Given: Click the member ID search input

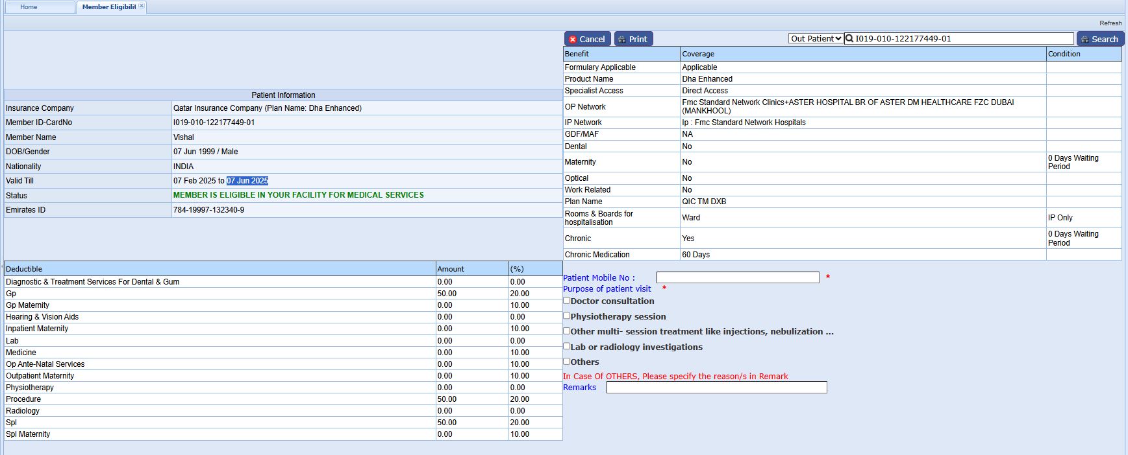Looking at the screenshot, I should pyautogui.click(x=962, y=39).
